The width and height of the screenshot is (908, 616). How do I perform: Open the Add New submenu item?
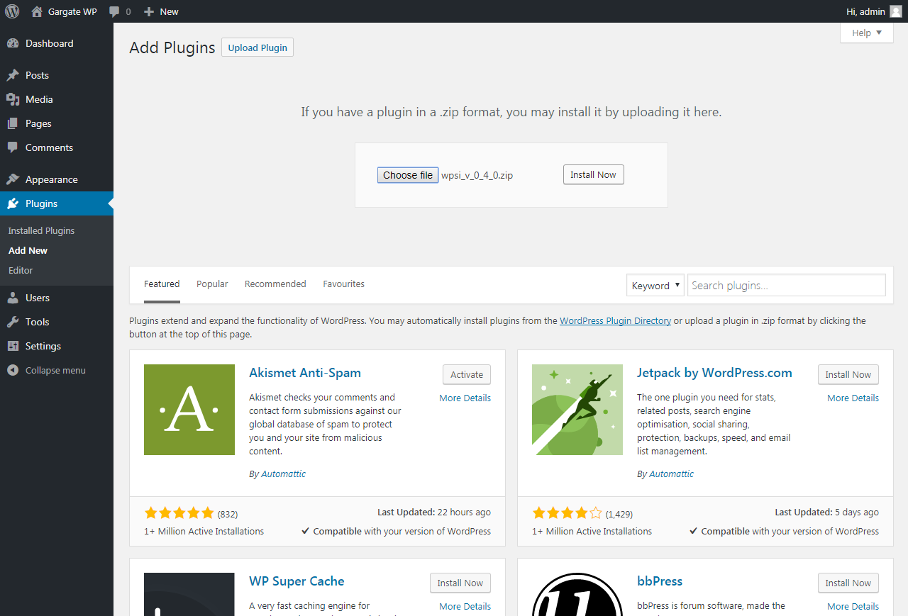click(x=28, y=250)
